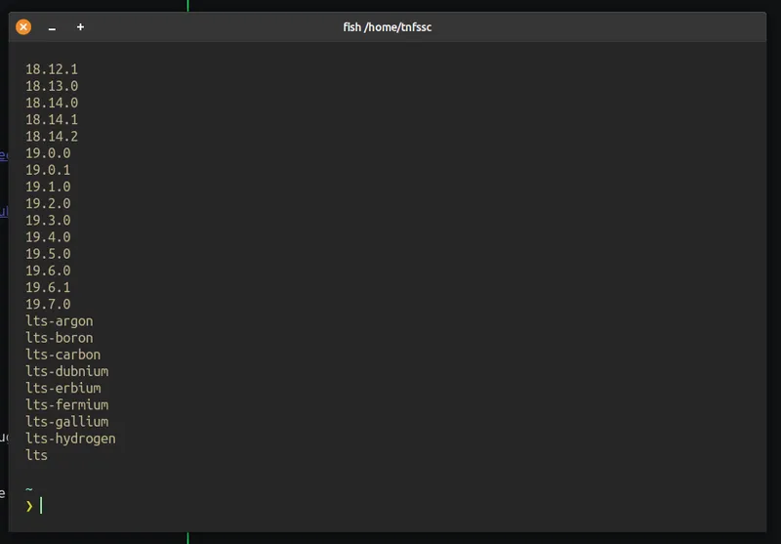This screenshot has width=781, height=544.
Task: Click the tilde directory indicator above prompt
Action: tap(29, 489)
